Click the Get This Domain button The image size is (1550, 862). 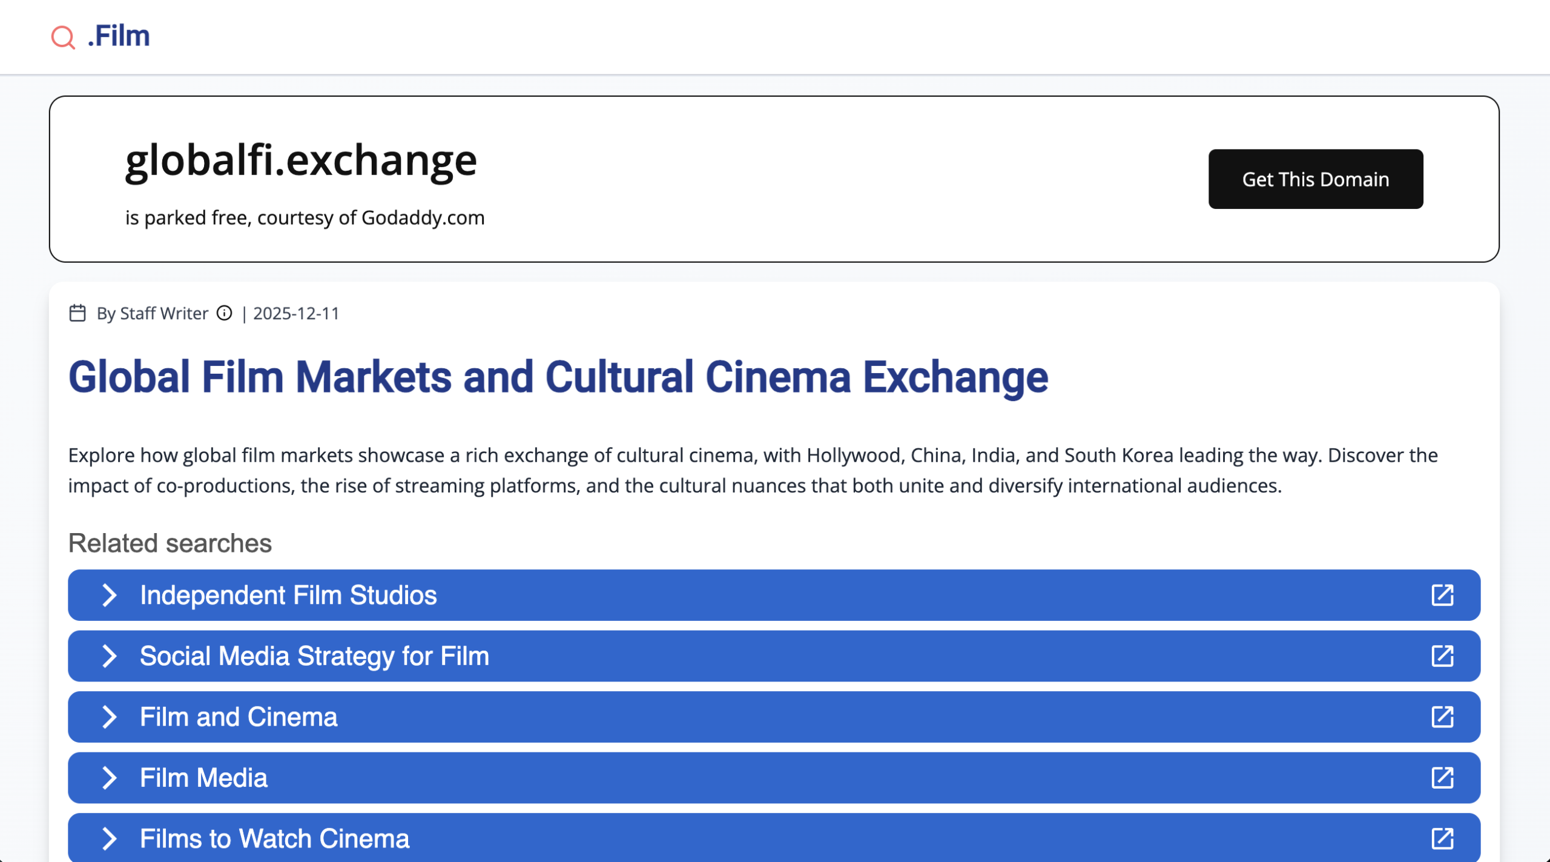click(x=1315, y=179)
